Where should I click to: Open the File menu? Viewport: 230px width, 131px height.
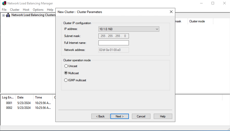(x=4, y=10)
